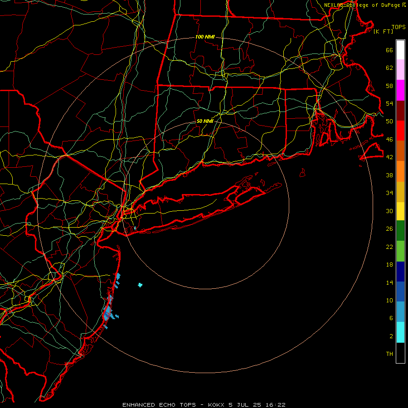Image resolution: width=408 pixels, height=408 pixels.
Task: Click the "34" legend value
Action: 389,193
